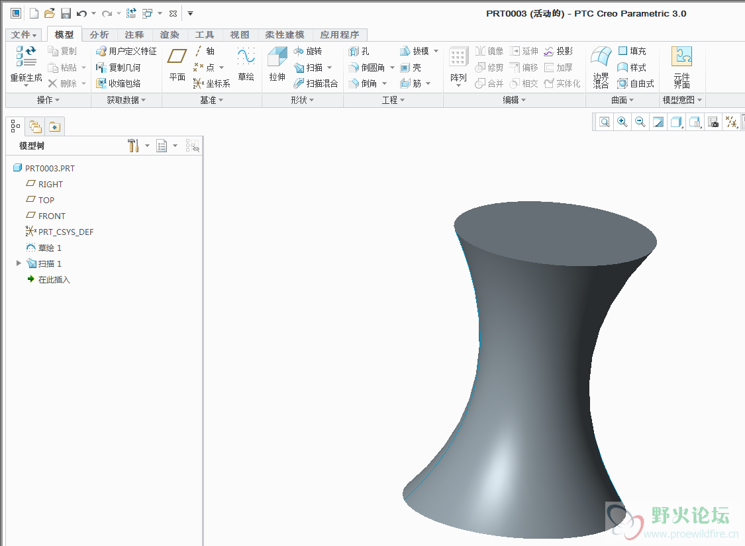Click the New file icon

pos(34,13)
